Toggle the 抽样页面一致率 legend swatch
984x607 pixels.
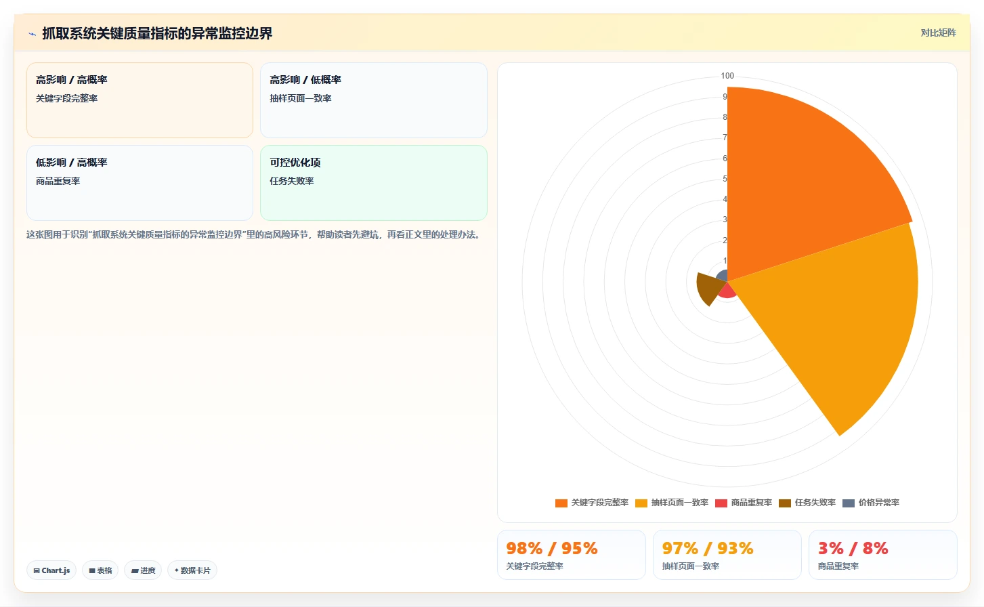coord(641,503)
